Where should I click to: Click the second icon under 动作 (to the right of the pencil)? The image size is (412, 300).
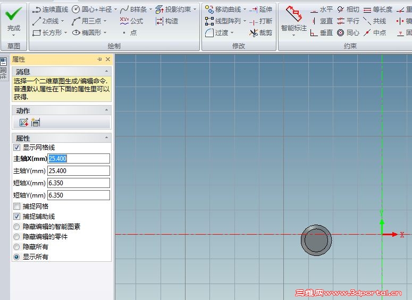[36, 122]
